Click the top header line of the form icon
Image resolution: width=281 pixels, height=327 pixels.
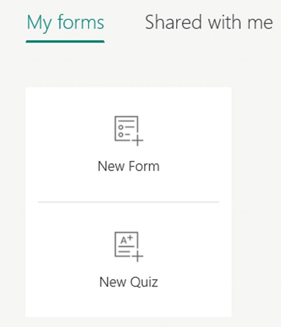[126, 121]
